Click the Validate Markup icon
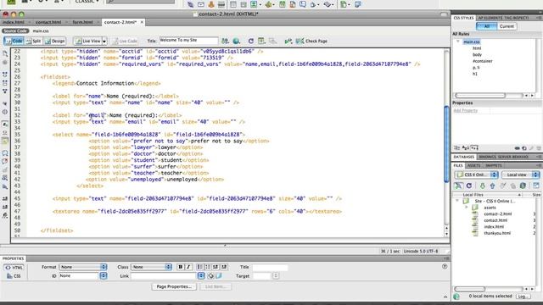Image resolution: width=543 pixels, height=305 pixels. [x=288, y=41]
